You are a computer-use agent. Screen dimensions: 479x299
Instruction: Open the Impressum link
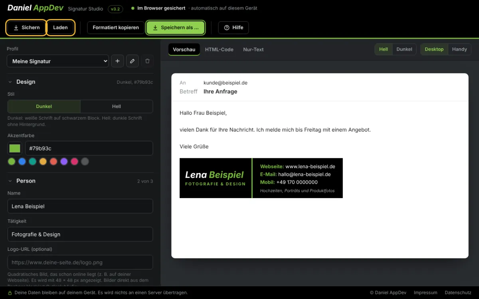(x=426, y=293)
